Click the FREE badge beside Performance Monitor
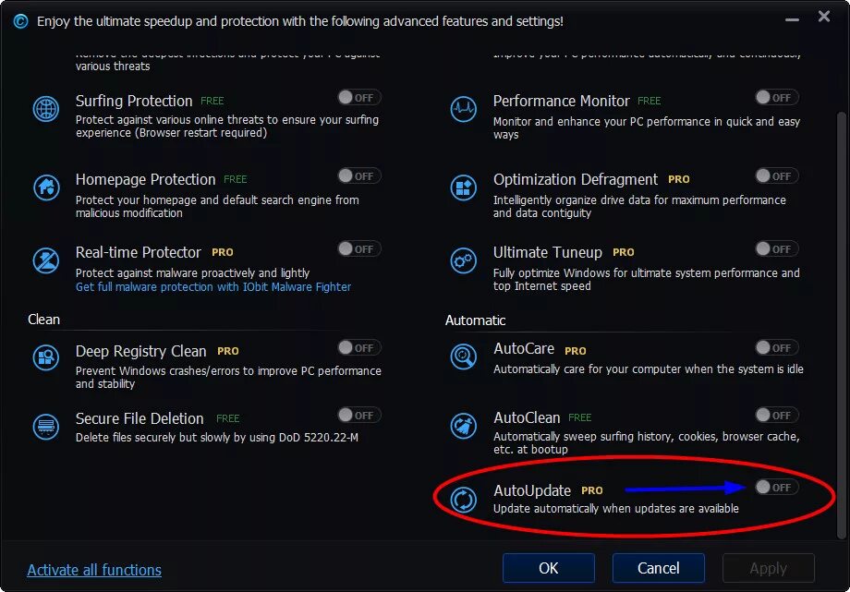 coord(649,101)
